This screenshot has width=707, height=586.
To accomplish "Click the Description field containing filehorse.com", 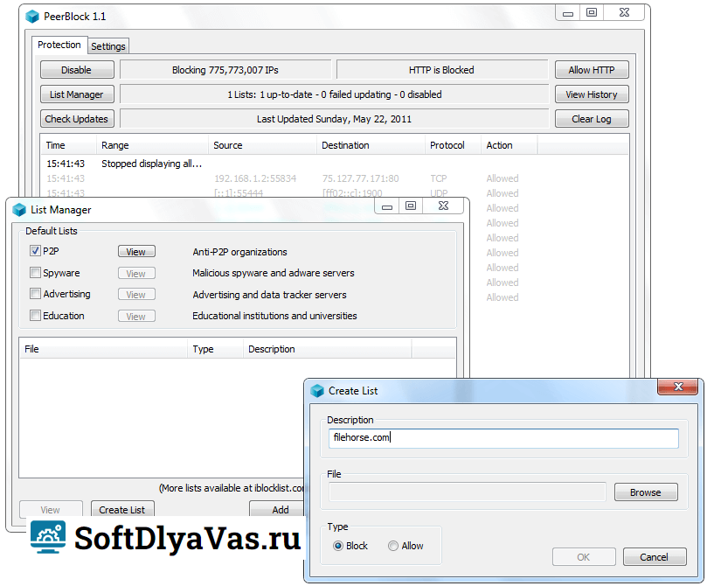I will [503, 438].
